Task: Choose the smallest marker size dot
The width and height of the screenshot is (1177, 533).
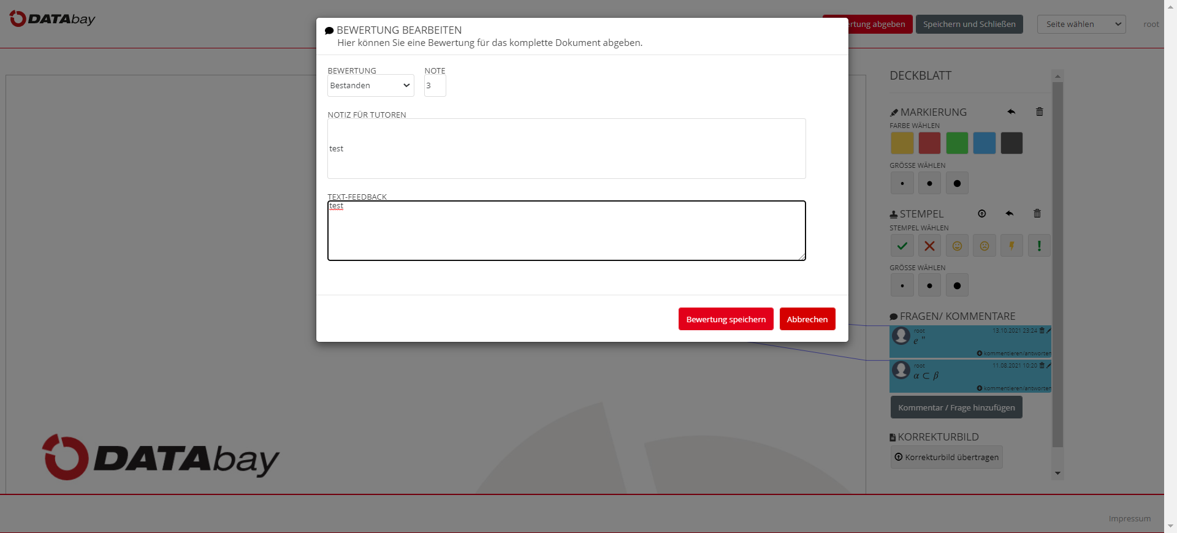Action: (x=902, y=183)
